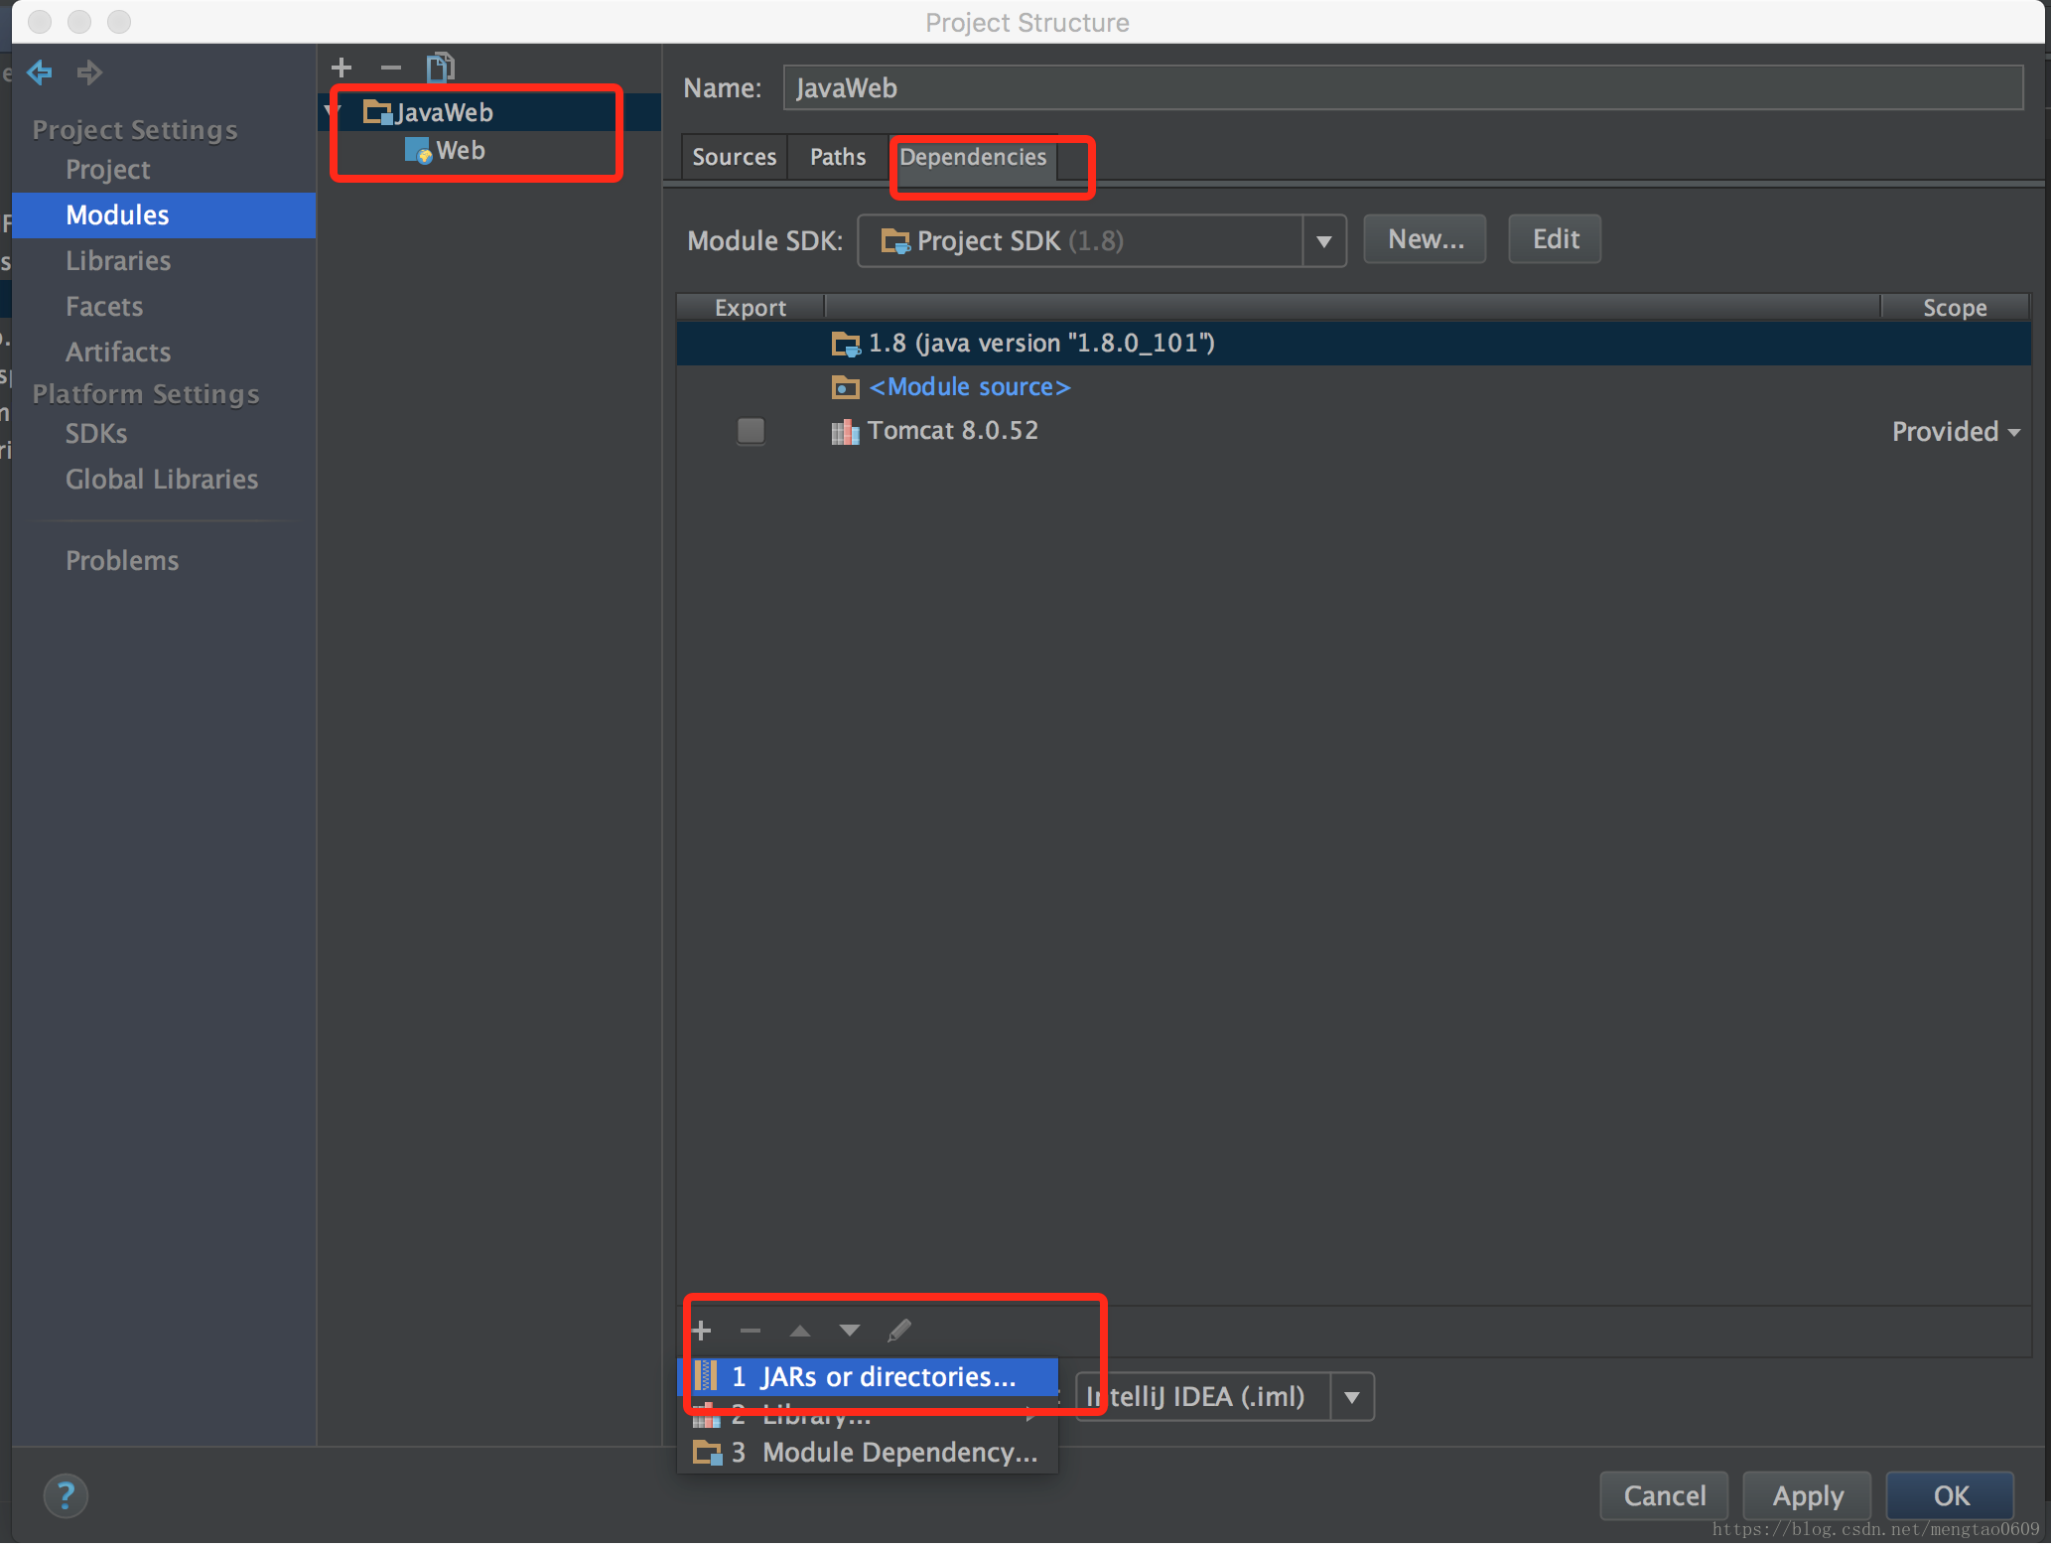
Task: Click the Cancel button
Action: click(x=1665, y=1496)
